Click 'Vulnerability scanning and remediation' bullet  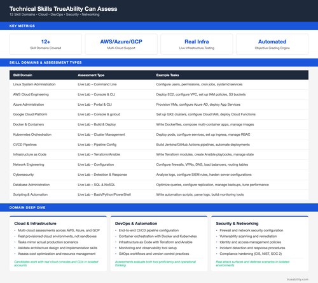click(x=248, y=236)
